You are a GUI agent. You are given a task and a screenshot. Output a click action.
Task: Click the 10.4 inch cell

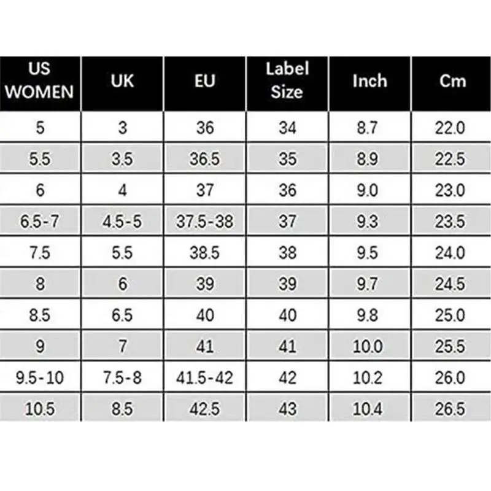(369, 409)
